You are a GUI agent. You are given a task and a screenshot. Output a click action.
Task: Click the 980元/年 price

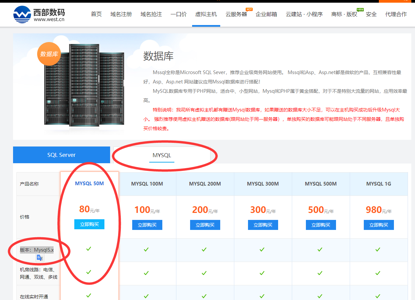[379, 210]
